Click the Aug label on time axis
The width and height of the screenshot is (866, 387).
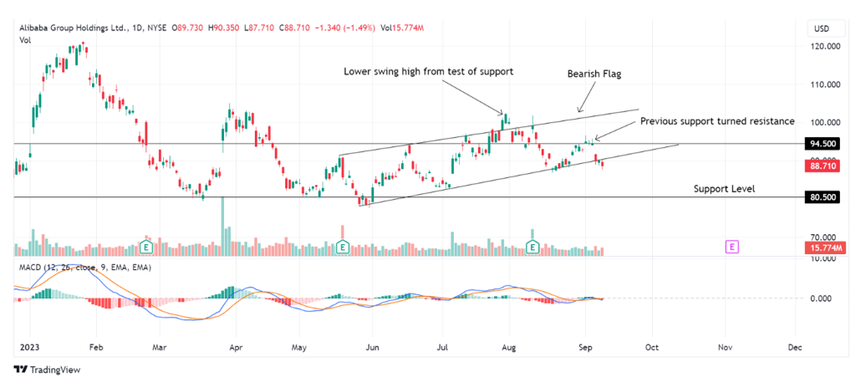[509, 348]
